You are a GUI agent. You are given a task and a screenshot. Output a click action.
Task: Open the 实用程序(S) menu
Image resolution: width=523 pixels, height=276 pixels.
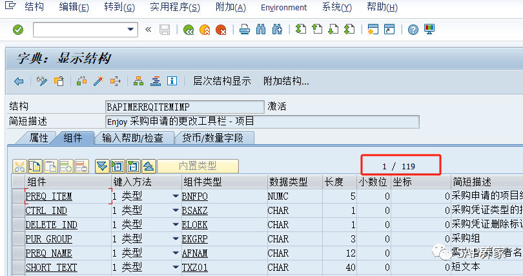click(175, 7)
